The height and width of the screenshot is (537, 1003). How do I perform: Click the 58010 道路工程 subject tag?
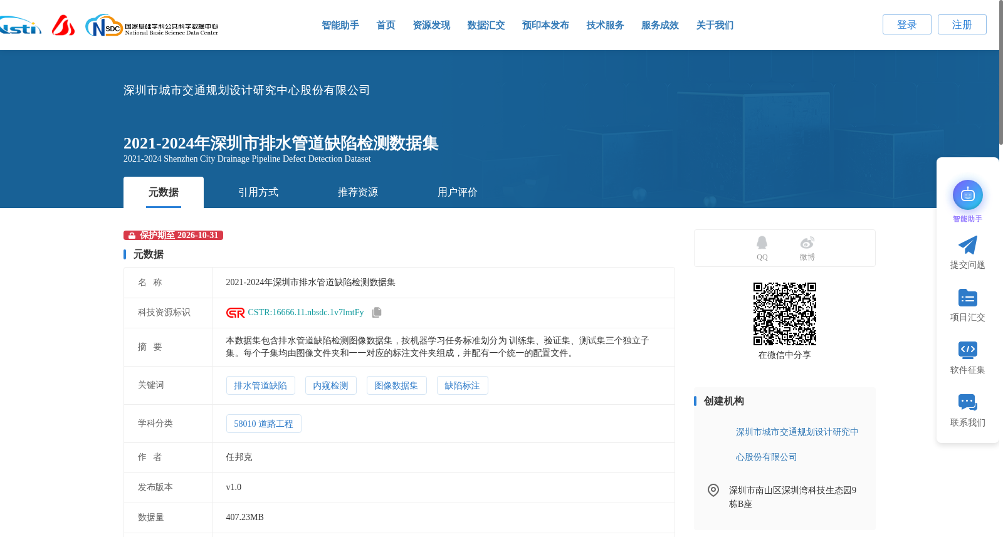coord(263,424)
